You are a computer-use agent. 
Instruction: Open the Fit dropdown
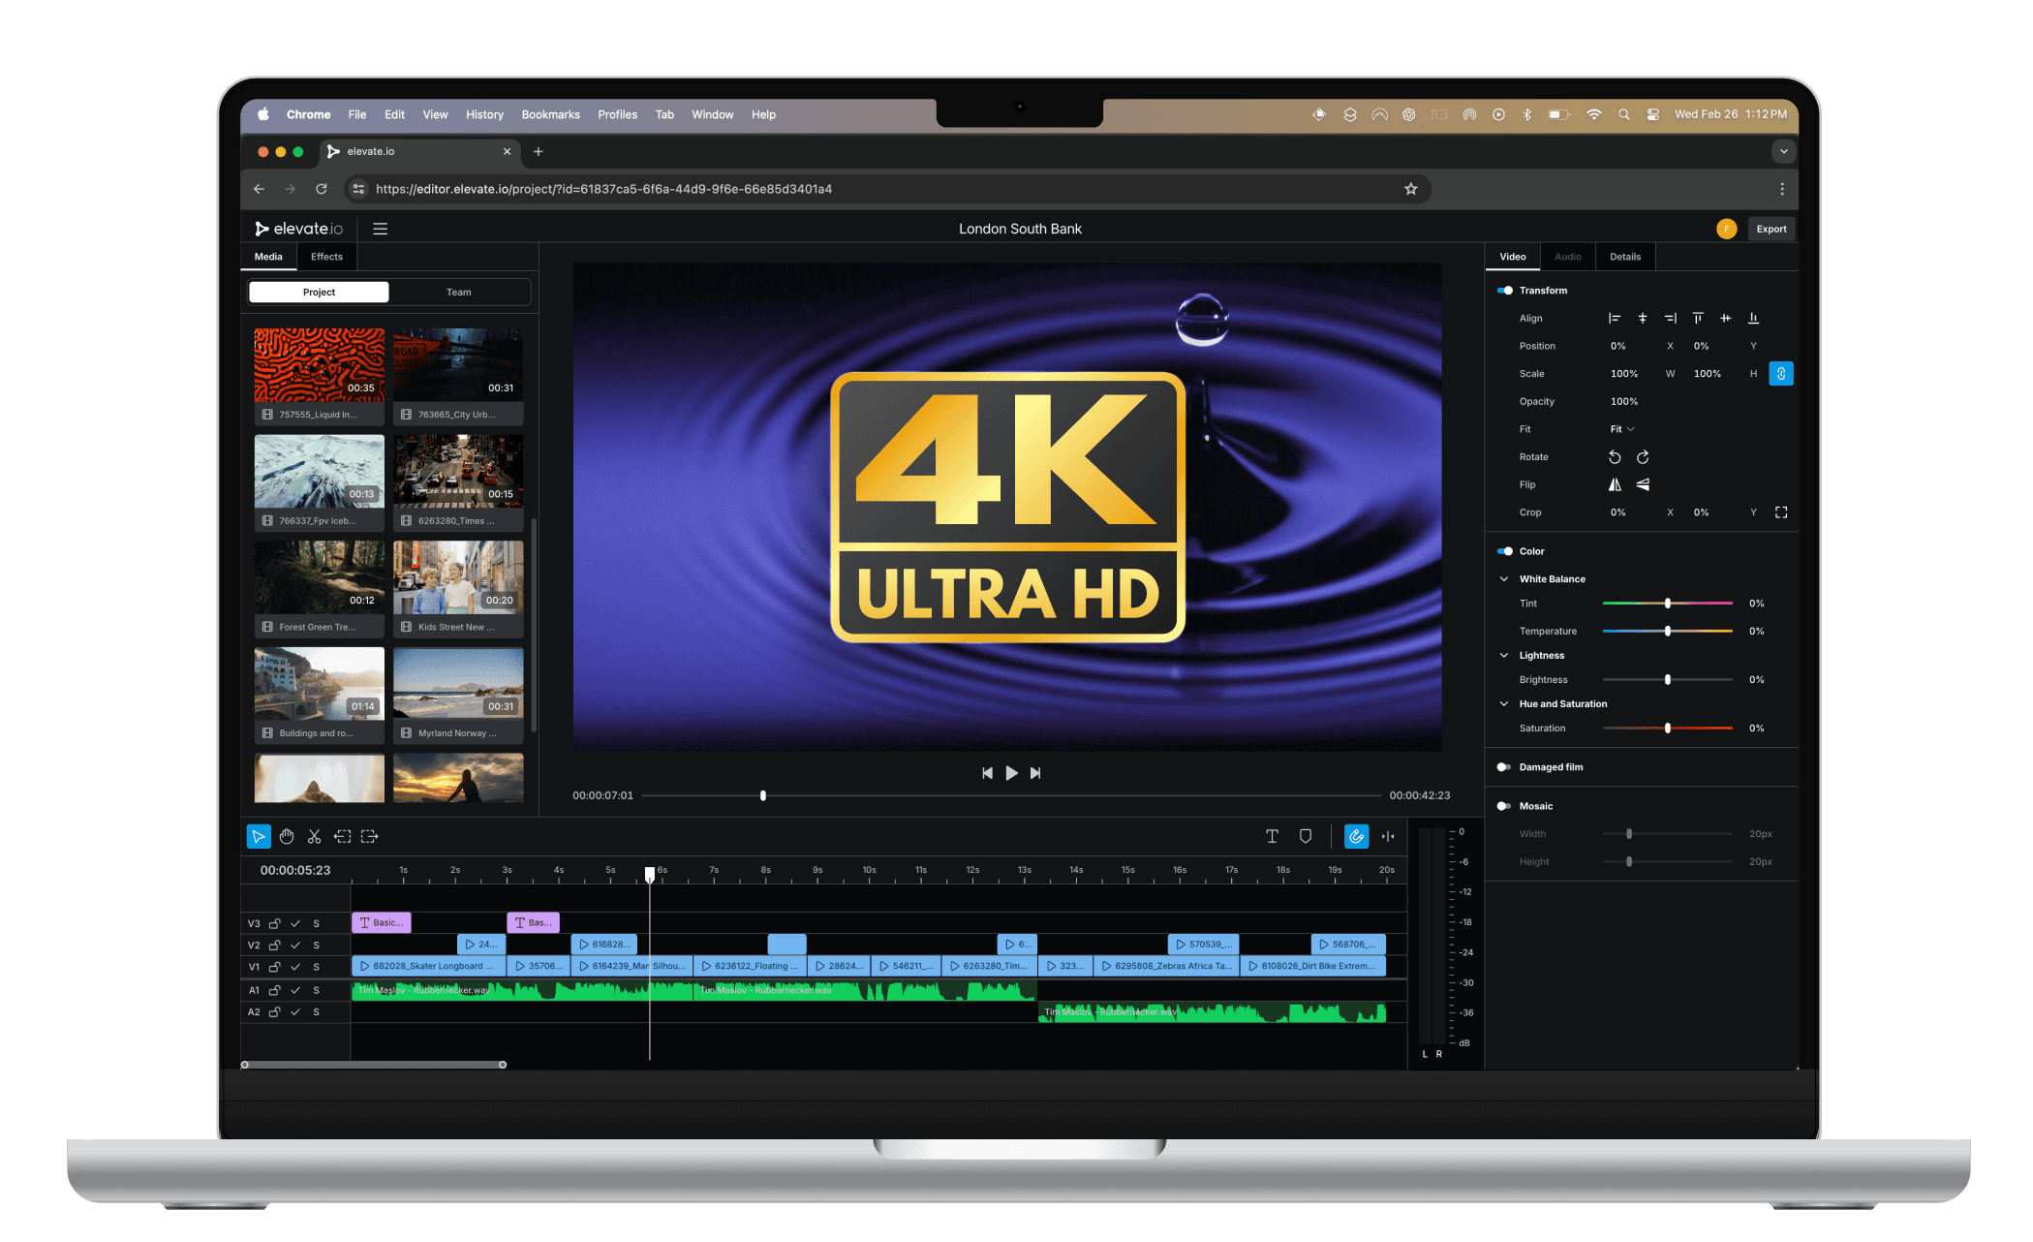click(x=1622, y=429)
